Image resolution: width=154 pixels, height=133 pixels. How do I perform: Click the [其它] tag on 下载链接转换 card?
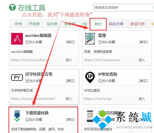70,120
